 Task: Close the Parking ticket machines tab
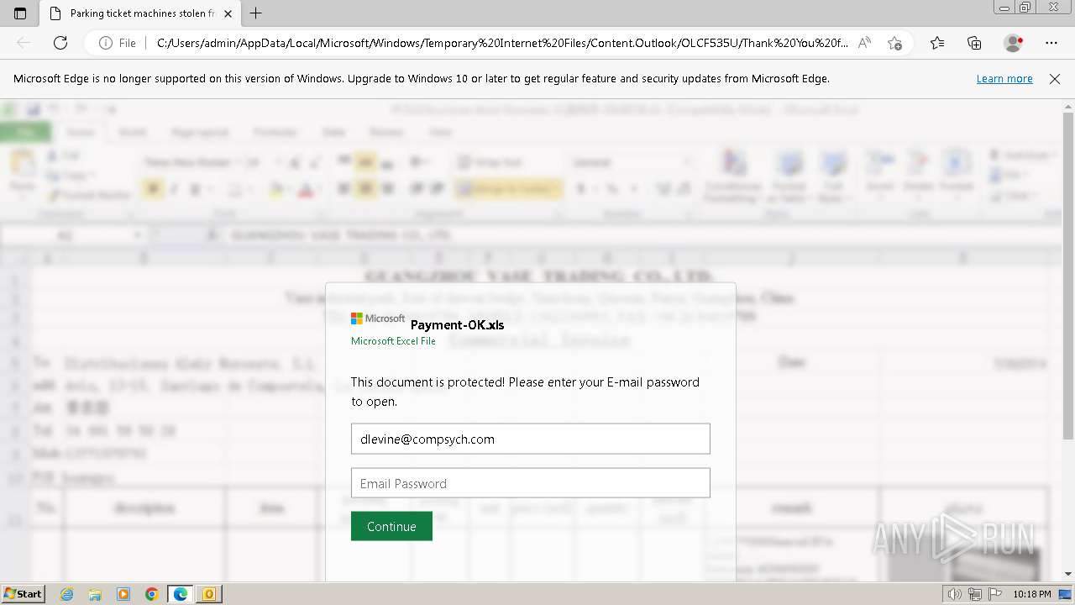228,13
